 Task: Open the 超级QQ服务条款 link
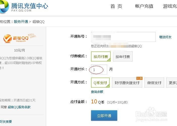(x=19, y=107)
